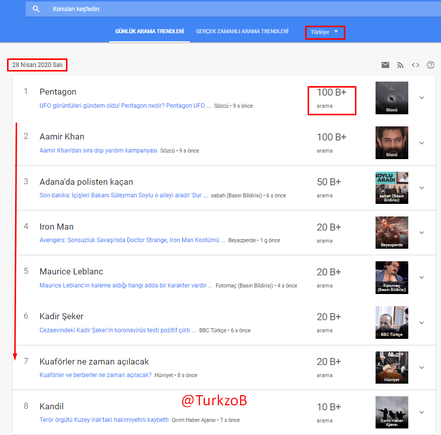Open Maurice Leblanc'ın kaleme aldığı link
Screen dimensions: 441x435
point(126,285)
